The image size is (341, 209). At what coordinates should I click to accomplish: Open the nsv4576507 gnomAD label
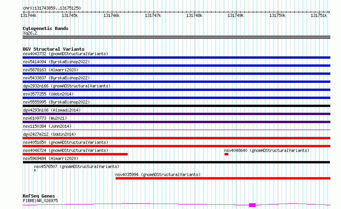click(77, 166)
